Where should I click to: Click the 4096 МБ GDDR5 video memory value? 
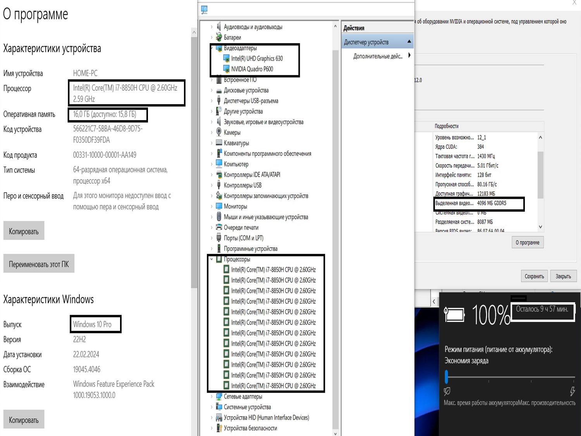click(492, 203)
